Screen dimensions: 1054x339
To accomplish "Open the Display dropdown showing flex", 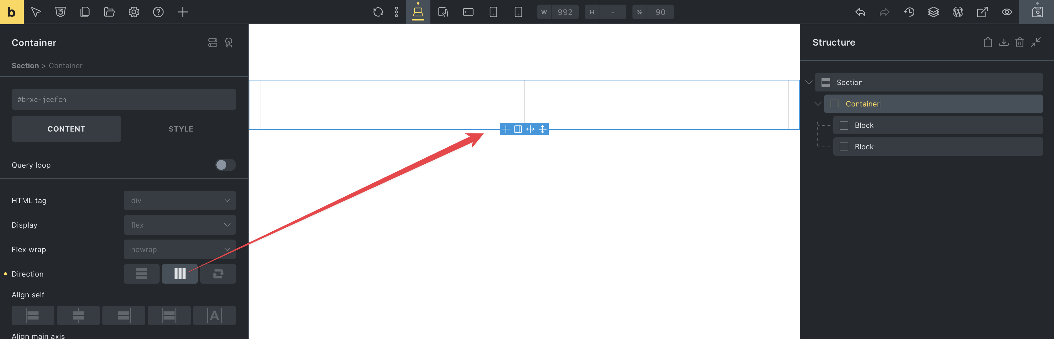I will click(180, 225).
